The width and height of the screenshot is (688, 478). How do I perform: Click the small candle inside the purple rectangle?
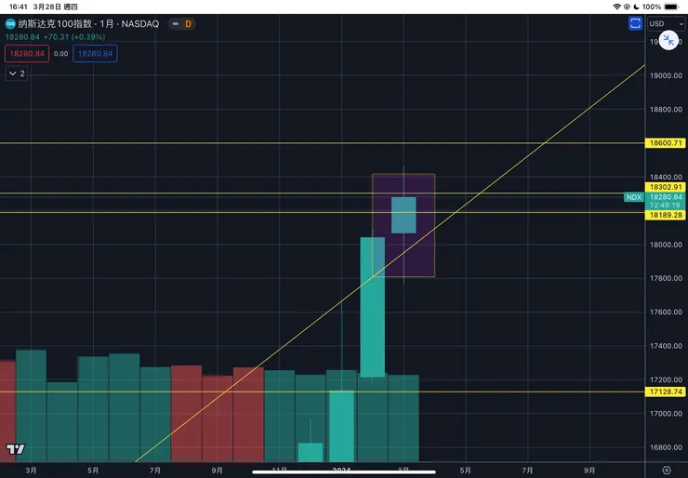tap(404, 215)
